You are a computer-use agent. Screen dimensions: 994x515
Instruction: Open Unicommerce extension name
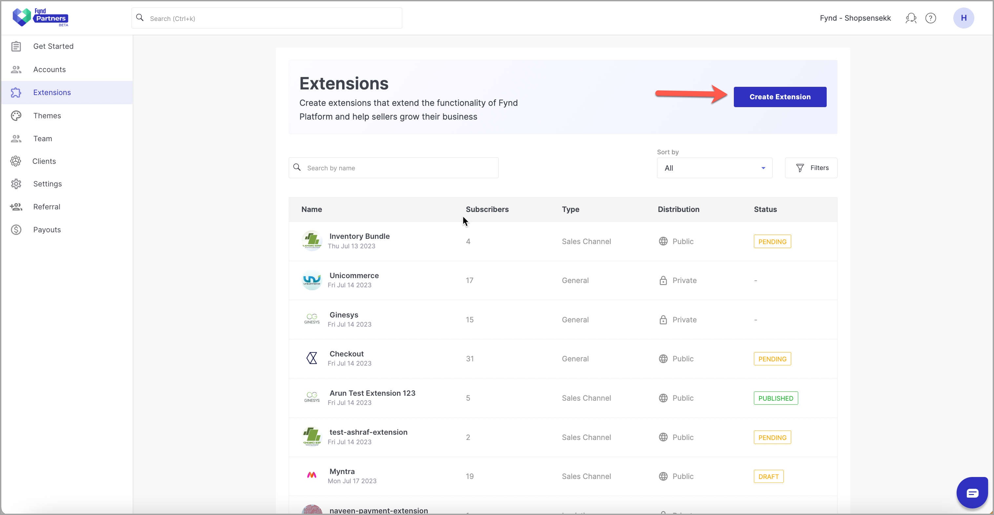pos(354,276)
